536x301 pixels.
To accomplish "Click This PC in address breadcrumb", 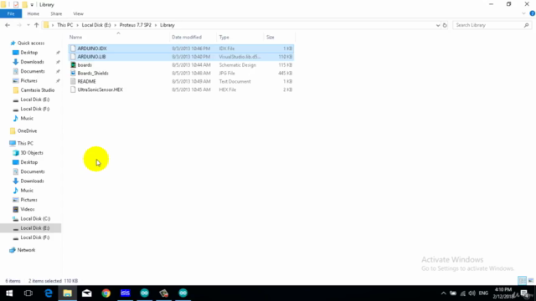I will pos(65,25).
